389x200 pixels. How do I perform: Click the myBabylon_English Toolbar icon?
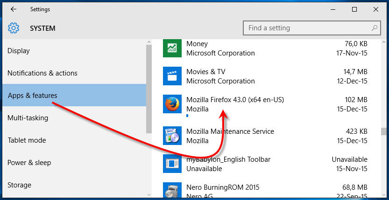pyautogui.click(x=172, y=164)
